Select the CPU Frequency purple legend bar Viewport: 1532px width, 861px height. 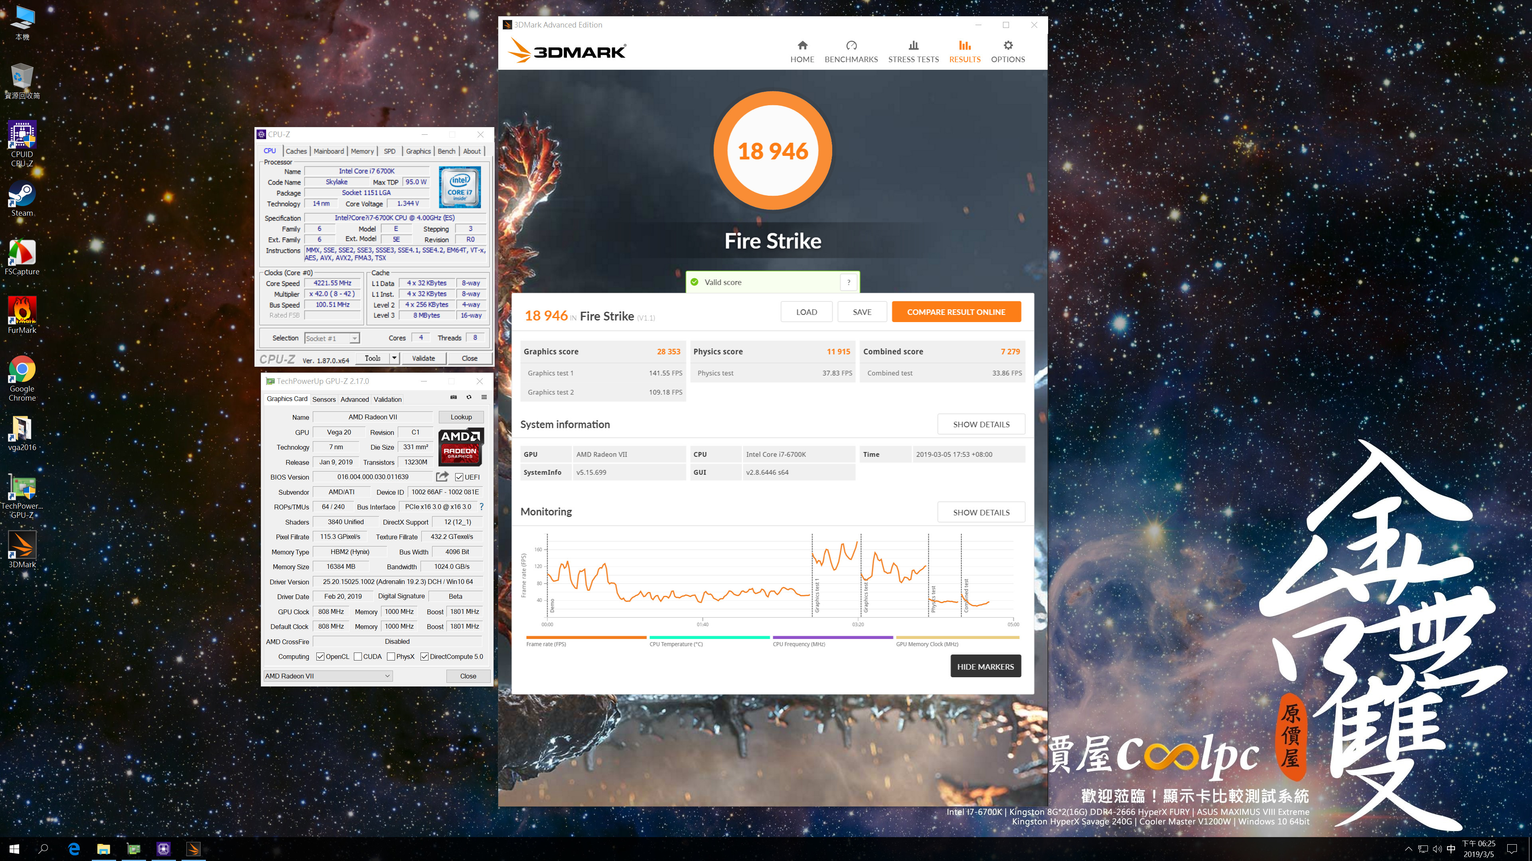click(833, 638)
